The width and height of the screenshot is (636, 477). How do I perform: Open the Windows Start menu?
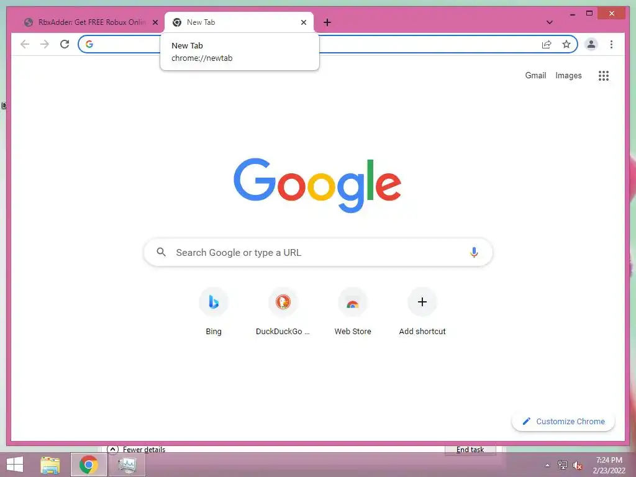pyautogui.click(x=15, y=465)
